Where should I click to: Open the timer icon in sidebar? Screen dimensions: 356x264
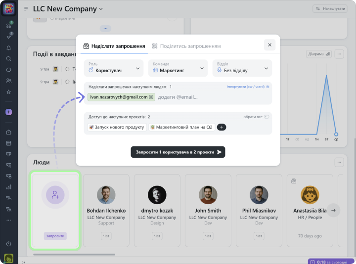8,244
